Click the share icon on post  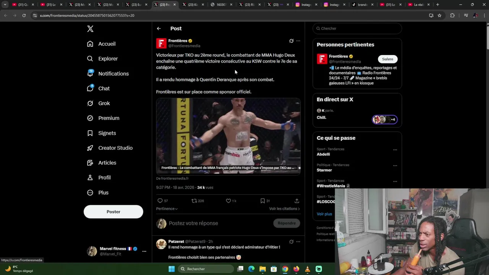point(297,201)
